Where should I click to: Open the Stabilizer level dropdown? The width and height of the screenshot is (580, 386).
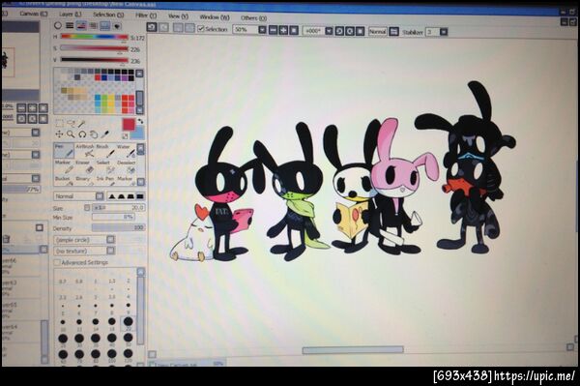pos(444,32)
